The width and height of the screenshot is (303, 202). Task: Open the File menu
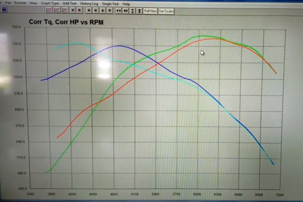8,3
